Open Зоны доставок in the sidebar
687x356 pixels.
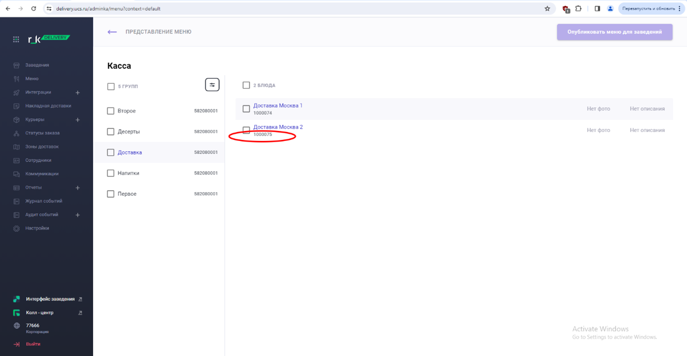42,147
